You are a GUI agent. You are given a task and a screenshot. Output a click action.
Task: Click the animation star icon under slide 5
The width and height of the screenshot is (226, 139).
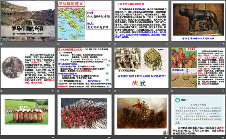(x=1, y=91)
